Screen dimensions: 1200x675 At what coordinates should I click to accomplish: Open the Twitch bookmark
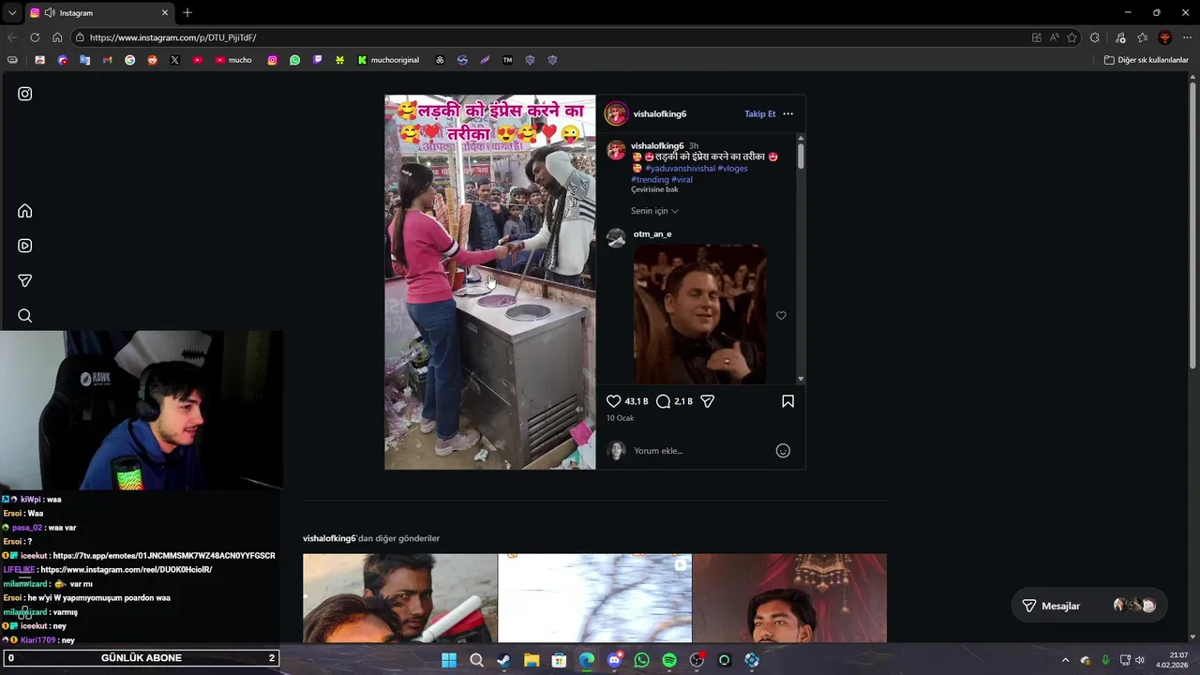click(317, 60)
